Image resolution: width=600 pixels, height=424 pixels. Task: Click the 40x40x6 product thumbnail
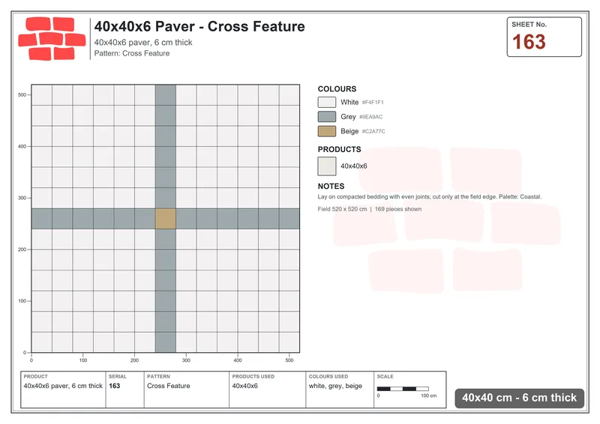click(x=327, y=166)
